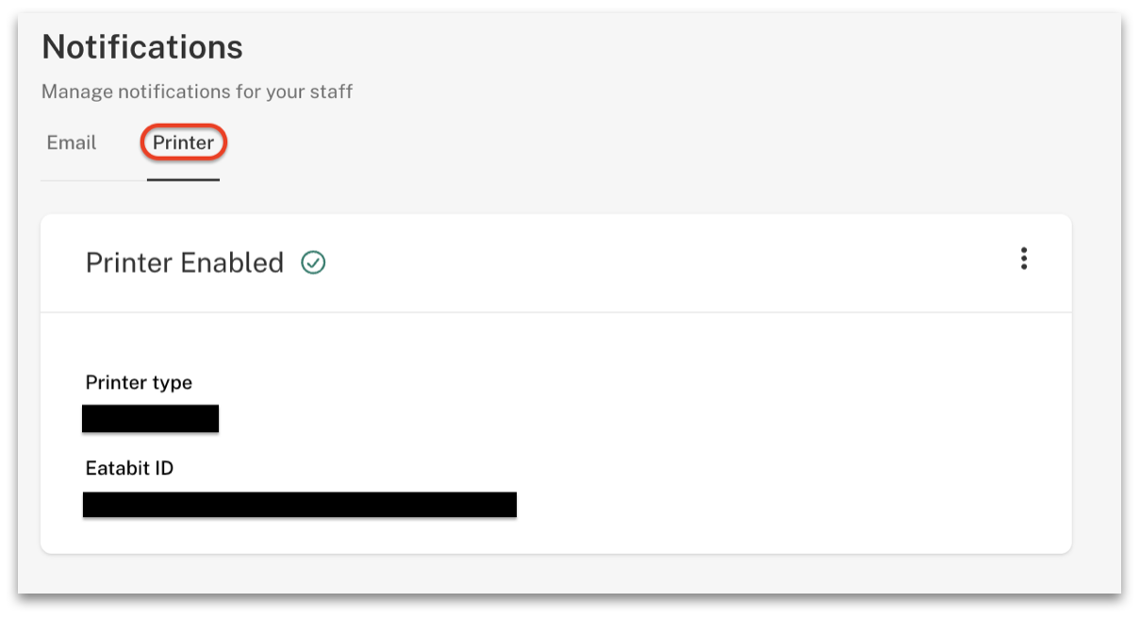
Task: Click the Manage notifications for your staff subtitle
Action: [197, 92]
